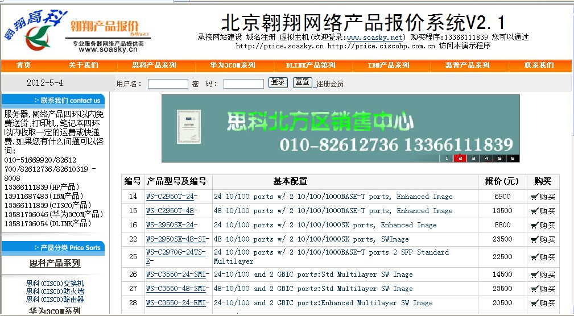The height and width of the screenshot is (316, 574).
Task: Click 购买 text in row 25
Action: [x=547, y=257]
